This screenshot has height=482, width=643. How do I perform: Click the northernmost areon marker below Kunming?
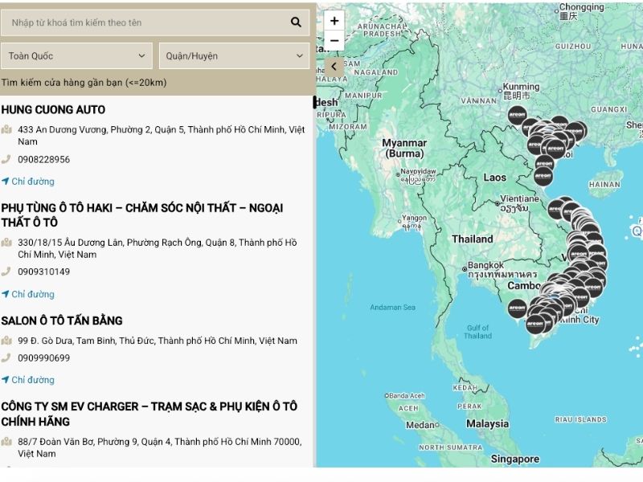[x=517, y=115]
